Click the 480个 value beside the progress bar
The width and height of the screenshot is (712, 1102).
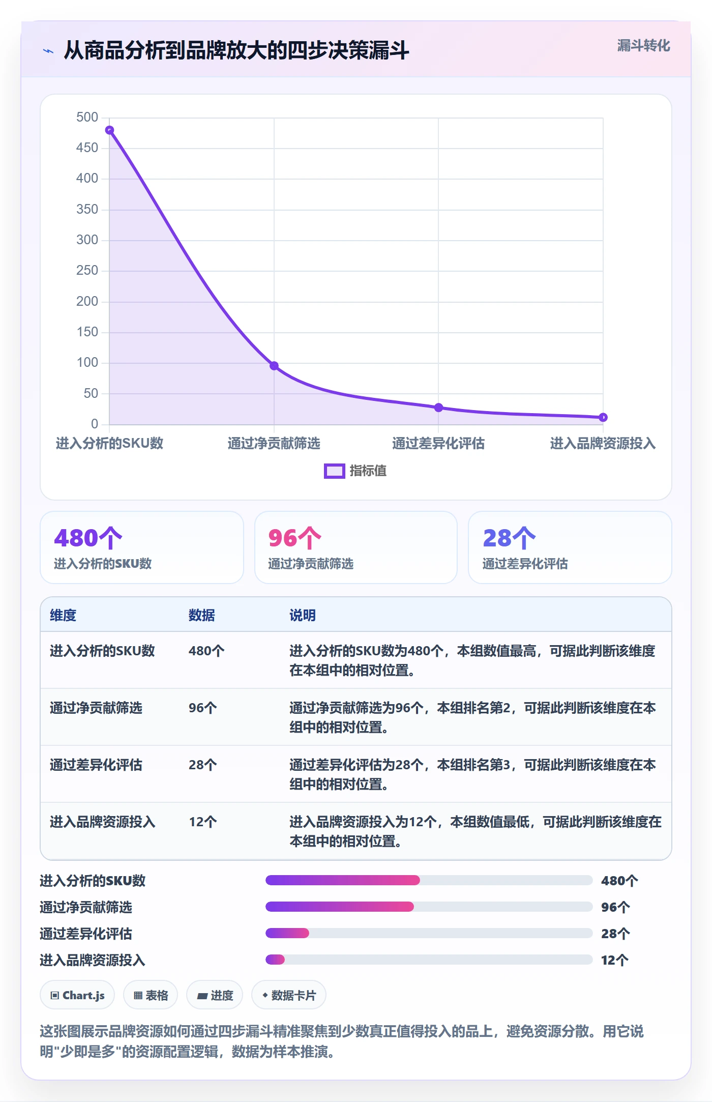coord(619,881)
